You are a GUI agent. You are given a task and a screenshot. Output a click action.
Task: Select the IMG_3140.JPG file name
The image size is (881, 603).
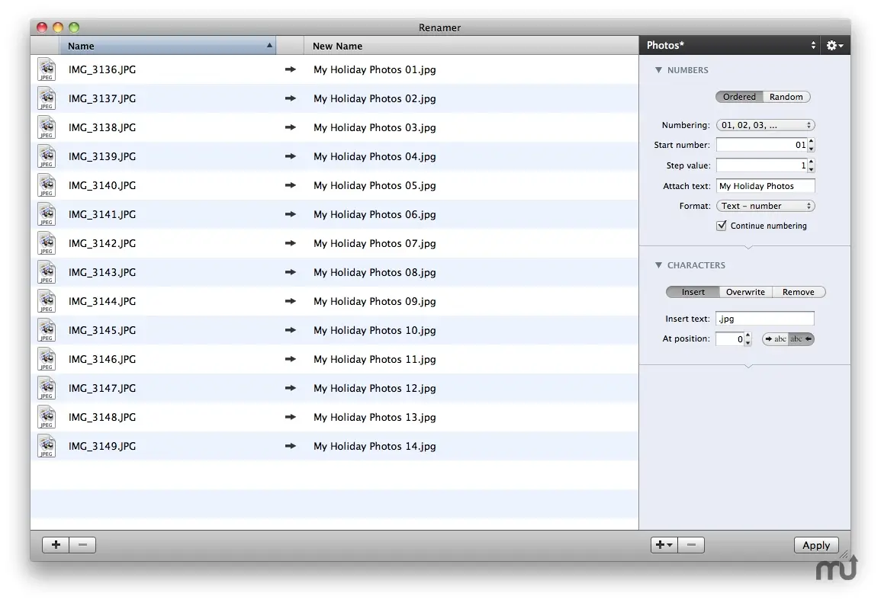point(102,185)
